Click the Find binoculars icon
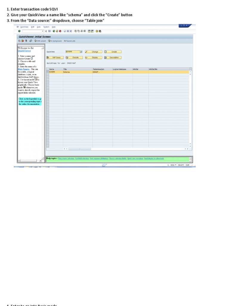Screen dimensions: 229x306 pos(68,31)
